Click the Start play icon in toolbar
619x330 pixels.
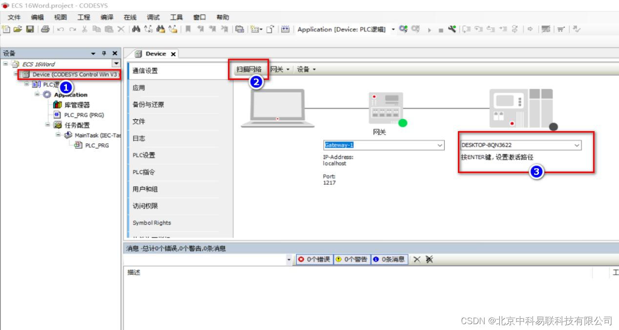point(430,30)
